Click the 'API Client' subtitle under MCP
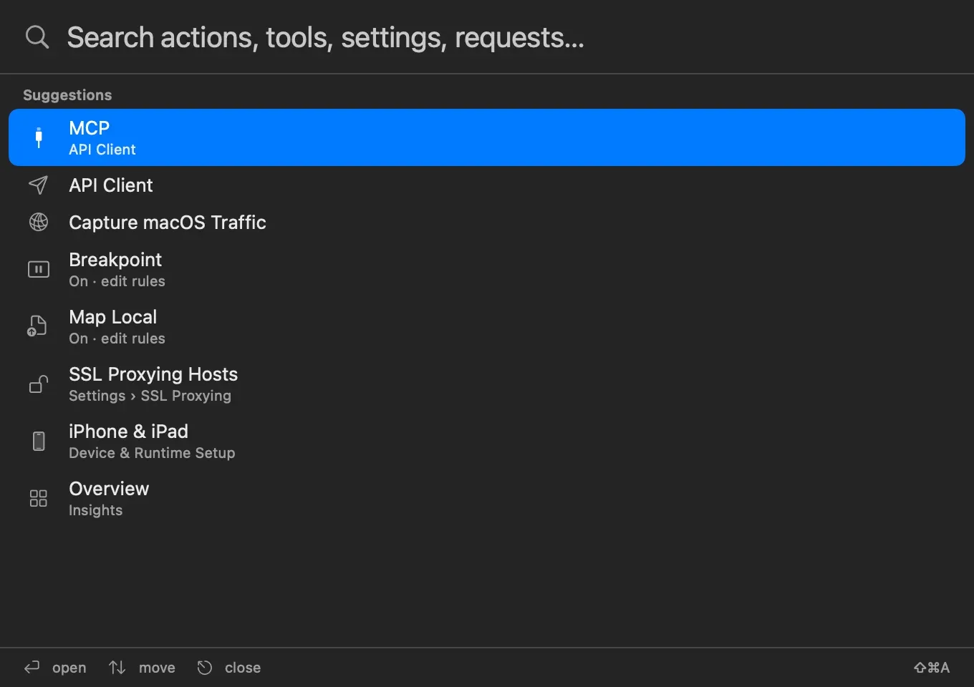 pos(102,150)
